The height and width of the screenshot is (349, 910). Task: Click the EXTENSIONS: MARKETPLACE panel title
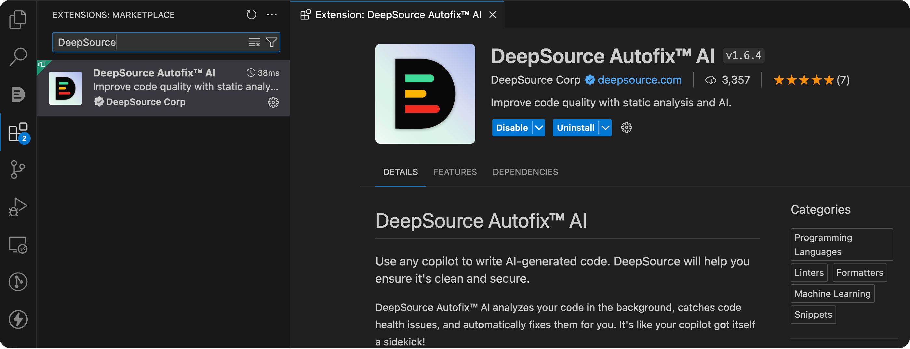click(x=114, y=15)
